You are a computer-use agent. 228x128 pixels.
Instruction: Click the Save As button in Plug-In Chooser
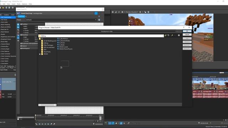[x=187, y=45]
